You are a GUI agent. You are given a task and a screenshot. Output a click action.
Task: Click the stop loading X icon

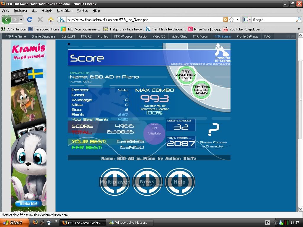40,20
